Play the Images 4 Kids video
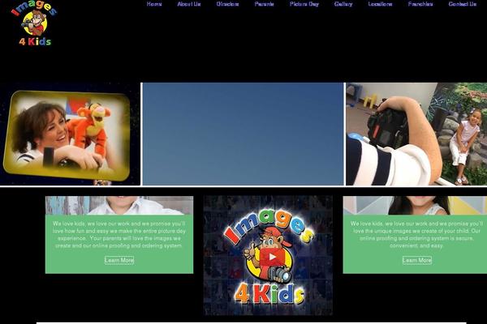The image size is (487, 324). 272,257
